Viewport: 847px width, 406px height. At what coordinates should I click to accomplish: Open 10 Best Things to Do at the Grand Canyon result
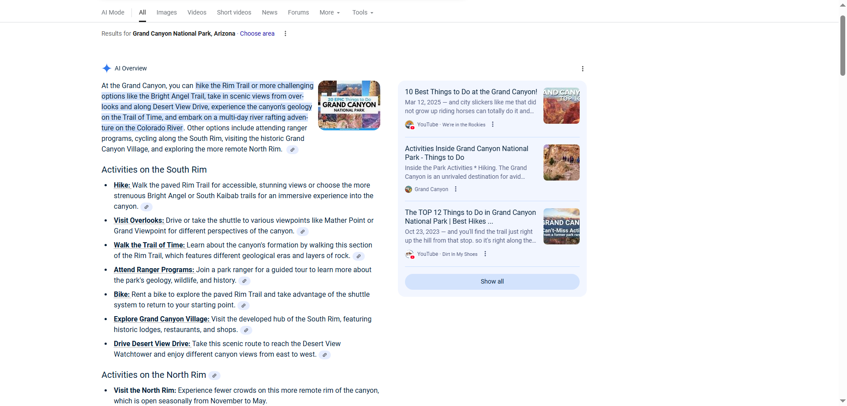coord(471,92)
